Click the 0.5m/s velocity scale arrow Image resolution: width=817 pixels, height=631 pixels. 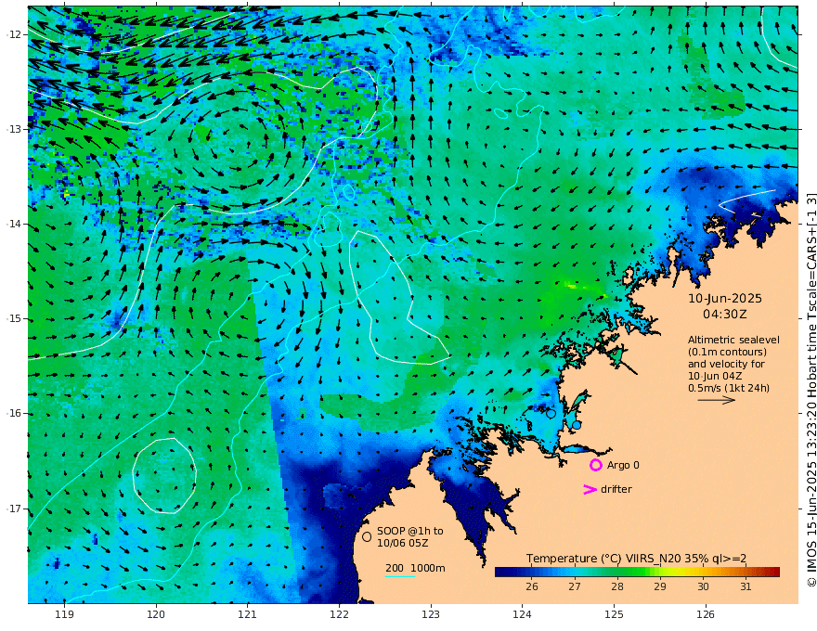coord(717,400)
